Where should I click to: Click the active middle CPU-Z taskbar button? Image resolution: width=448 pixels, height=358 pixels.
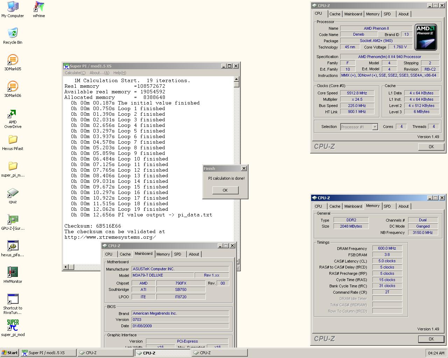point(163,353)
